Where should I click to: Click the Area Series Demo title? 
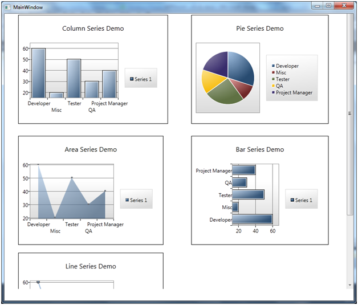click(x=91, y=149)
